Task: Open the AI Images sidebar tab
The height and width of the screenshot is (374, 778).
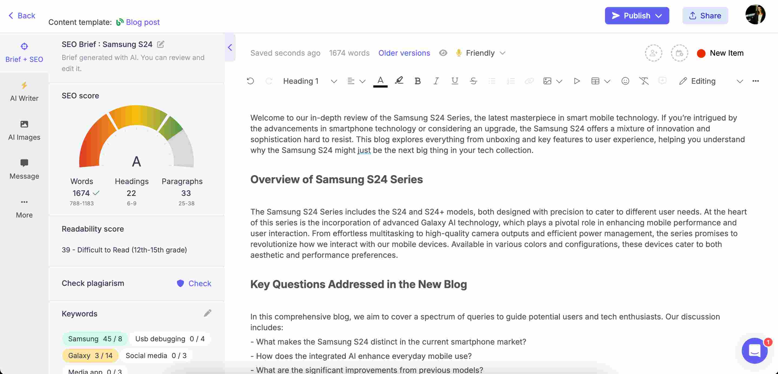Action: pos(24,131)
